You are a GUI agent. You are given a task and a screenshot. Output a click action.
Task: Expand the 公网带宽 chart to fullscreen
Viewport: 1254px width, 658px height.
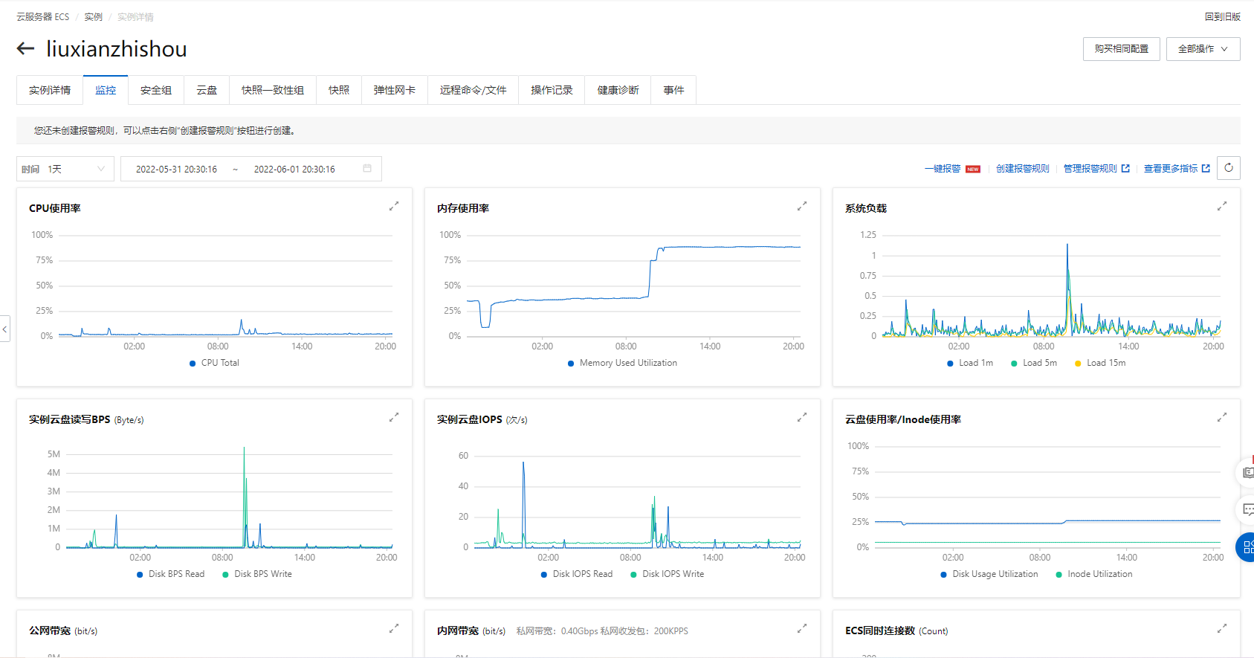[x=394, y=628]
